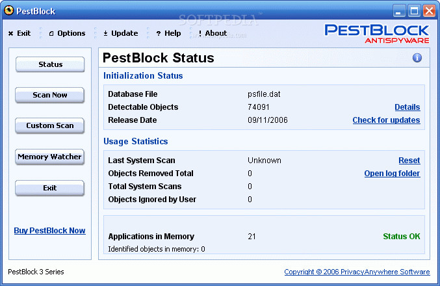Click the Reset link for last system scan
This screenshot has width=440, height=286.
pyautogui.click(x=409, y=161)
